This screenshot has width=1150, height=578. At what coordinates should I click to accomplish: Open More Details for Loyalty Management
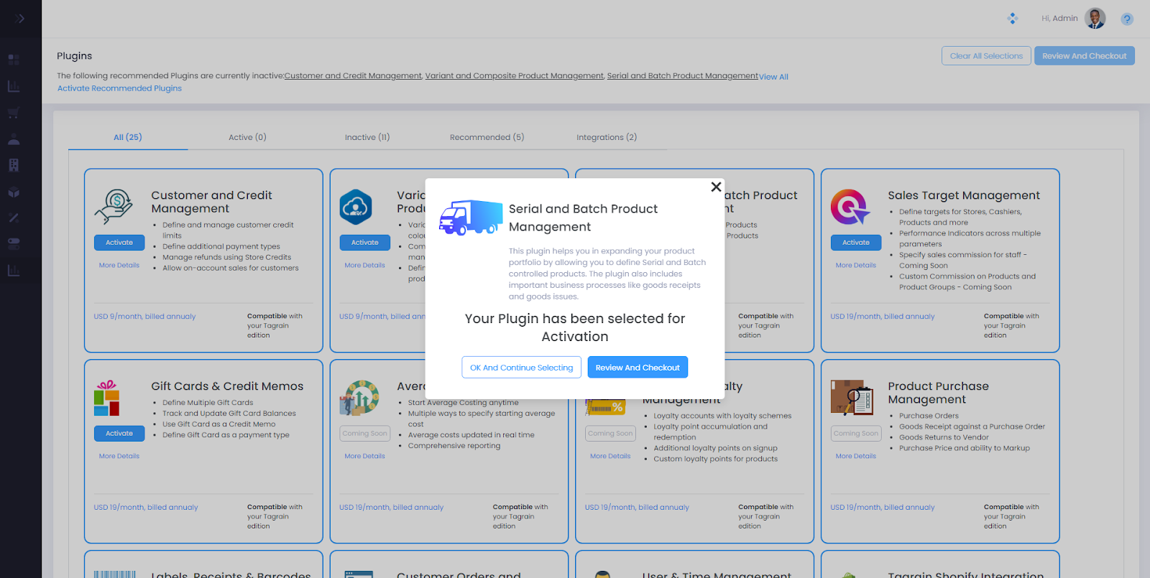(610, 457)
